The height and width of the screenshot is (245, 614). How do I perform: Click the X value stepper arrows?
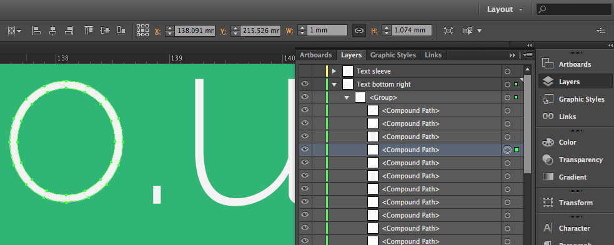click(x=169, y=31)
